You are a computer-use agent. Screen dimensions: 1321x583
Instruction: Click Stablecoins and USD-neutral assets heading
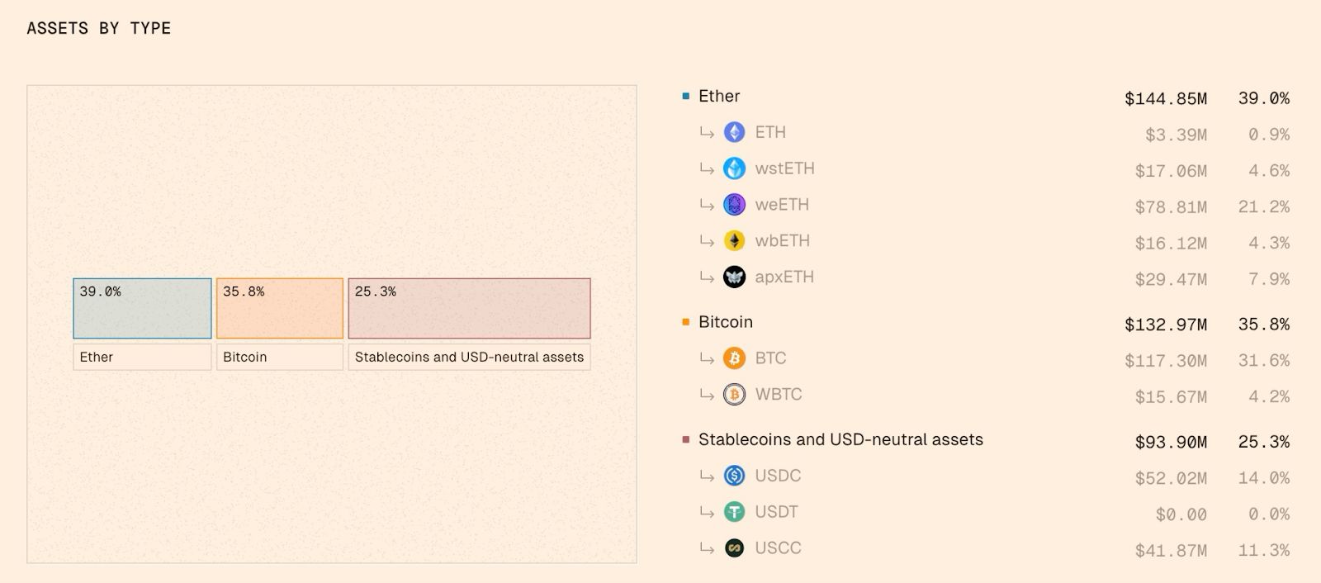(840, 440)
